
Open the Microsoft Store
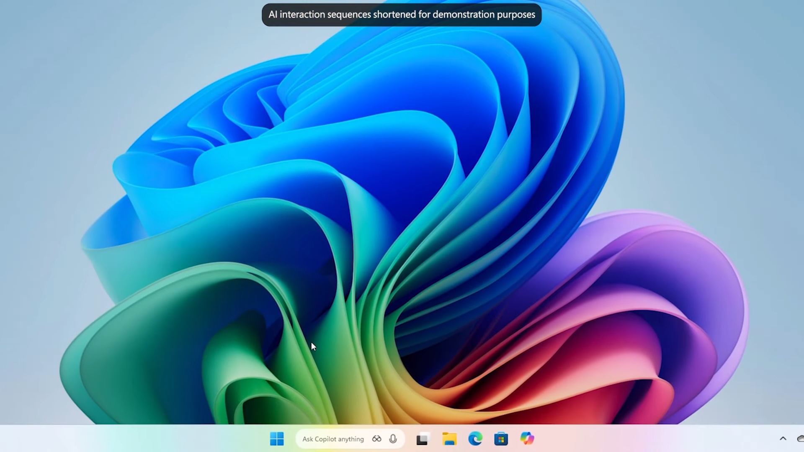tap(501, 439)
